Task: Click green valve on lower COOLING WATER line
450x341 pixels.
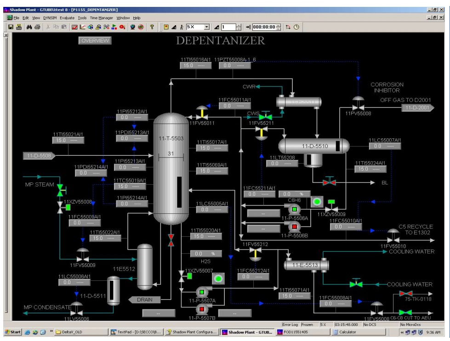Action: (x=356, y=284)
